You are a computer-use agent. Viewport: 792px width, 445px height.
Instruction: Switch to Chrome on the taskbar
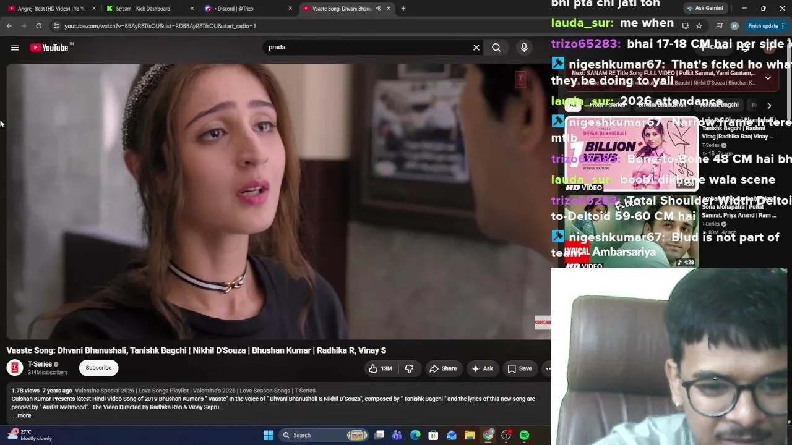[488, 435]
